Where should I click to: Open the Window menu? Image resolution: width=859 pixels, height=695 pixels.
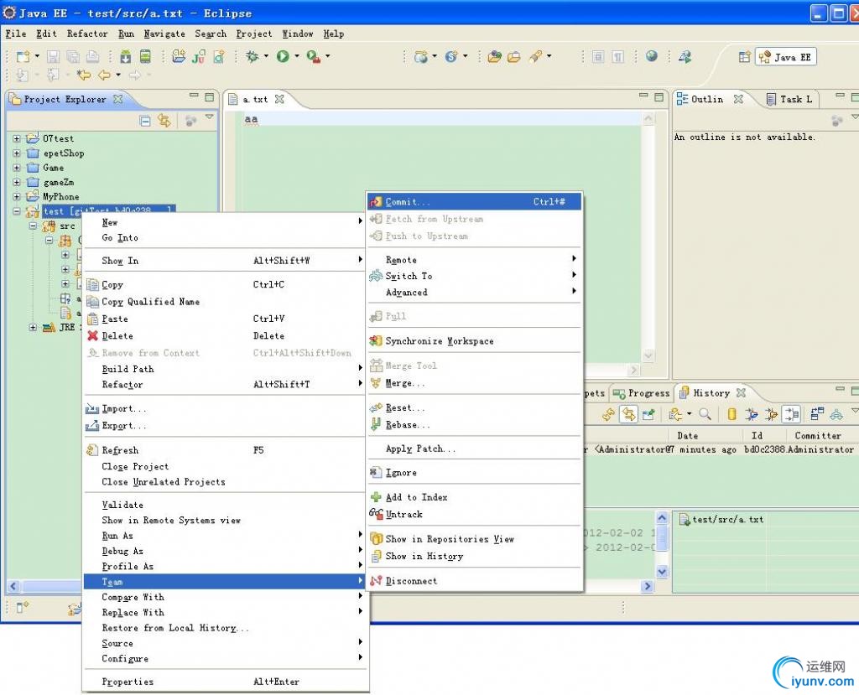[x=298, y=34]
